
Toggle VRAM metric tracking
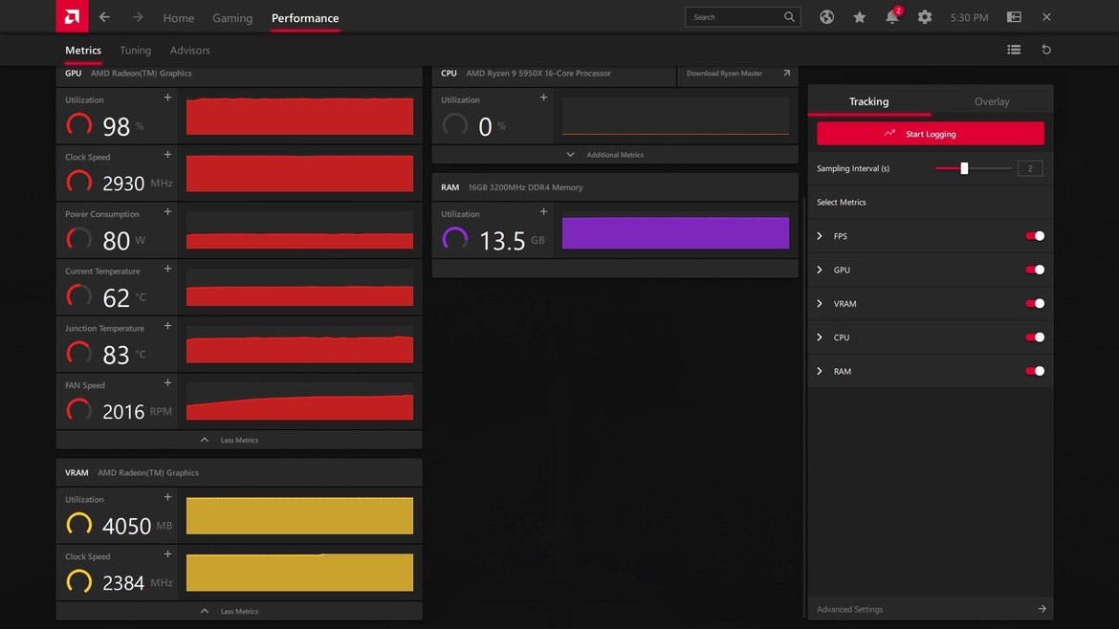point(1035,304)
